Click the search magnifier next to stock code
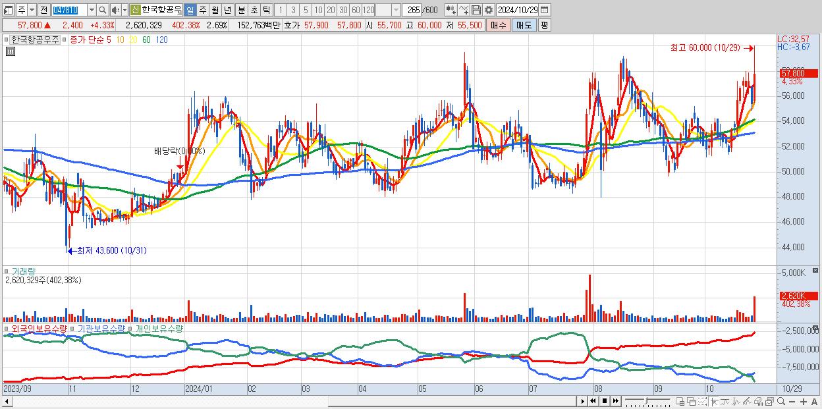Viewport: 822px width, 409px height. (x=103, y=10)
